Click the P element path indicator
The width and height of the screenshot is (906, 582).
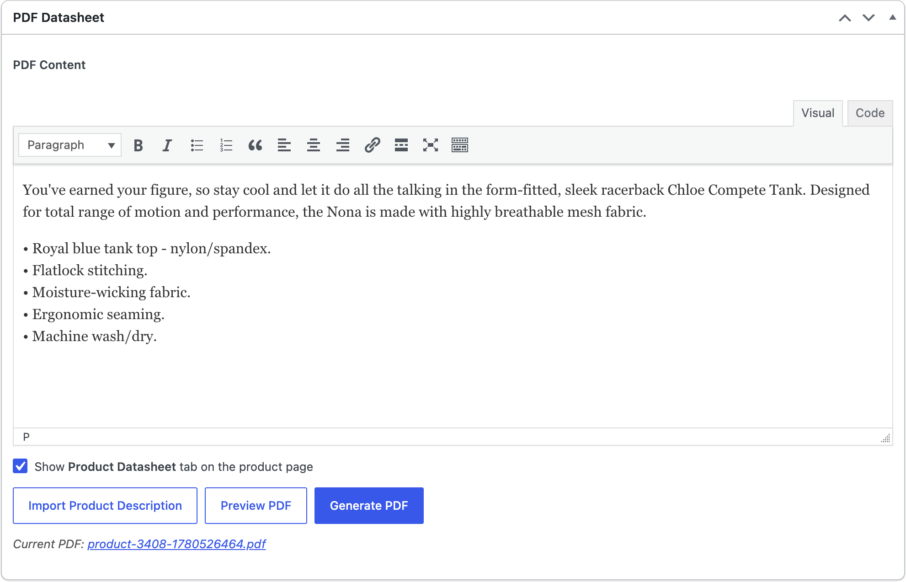(26, 437)
